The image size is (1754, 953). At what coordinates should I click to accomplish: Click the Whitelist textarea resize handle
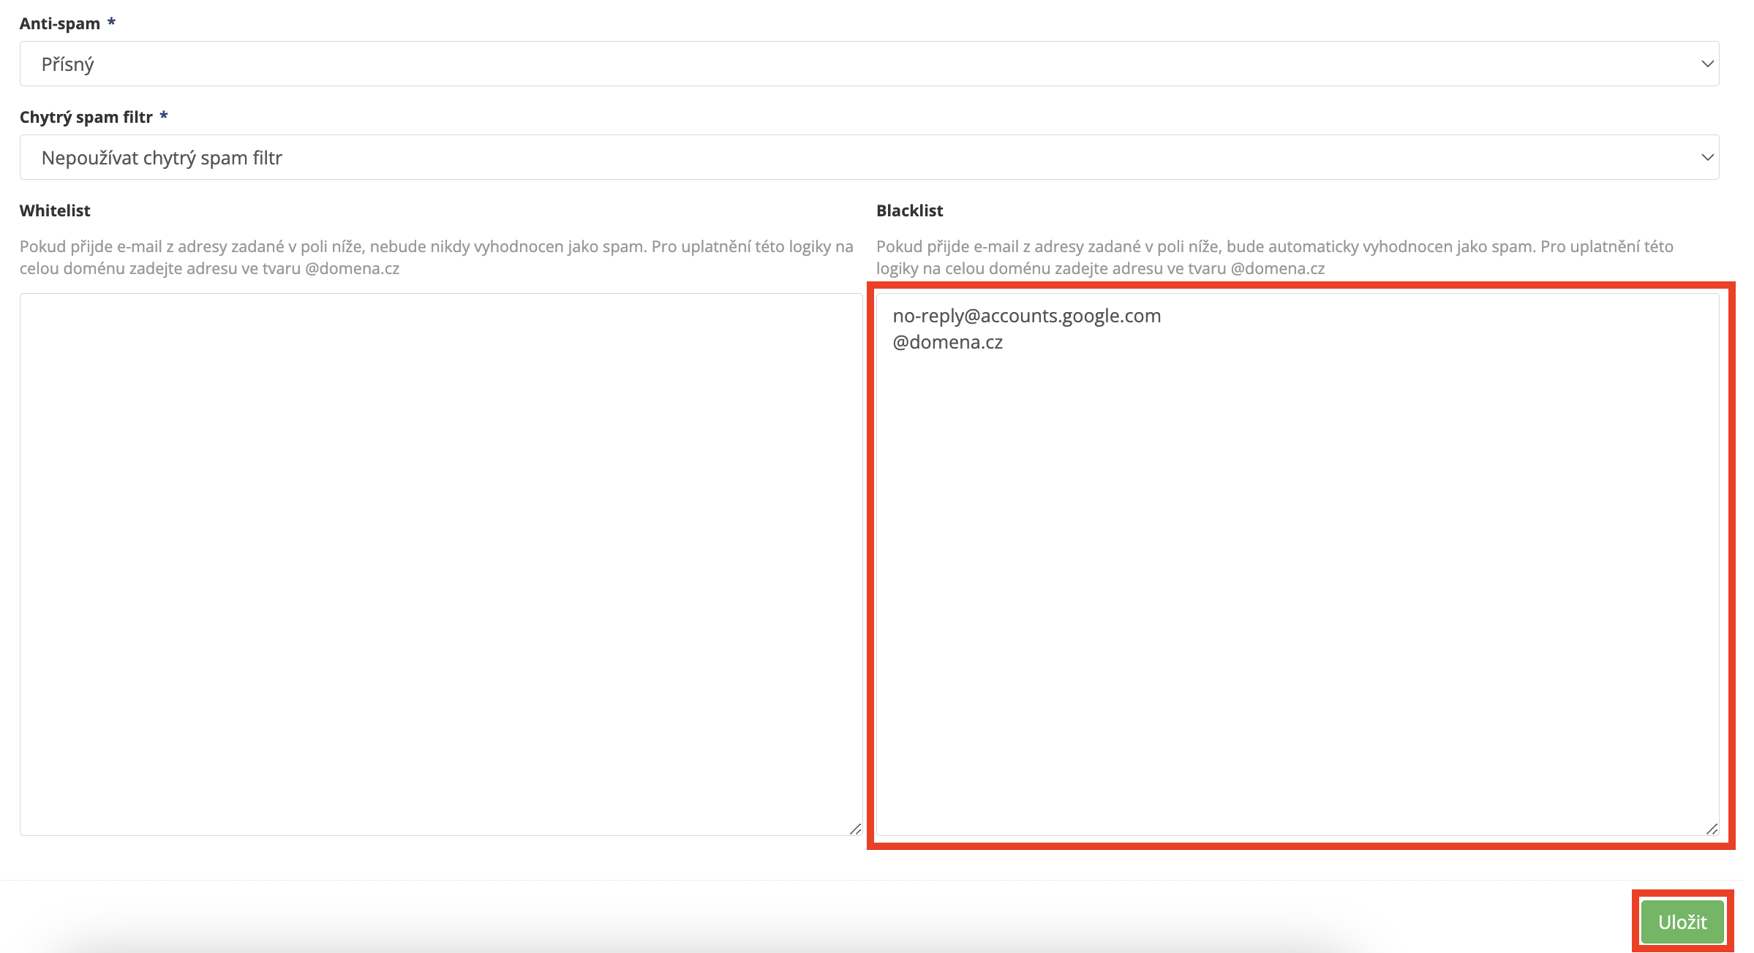point(855,829)
